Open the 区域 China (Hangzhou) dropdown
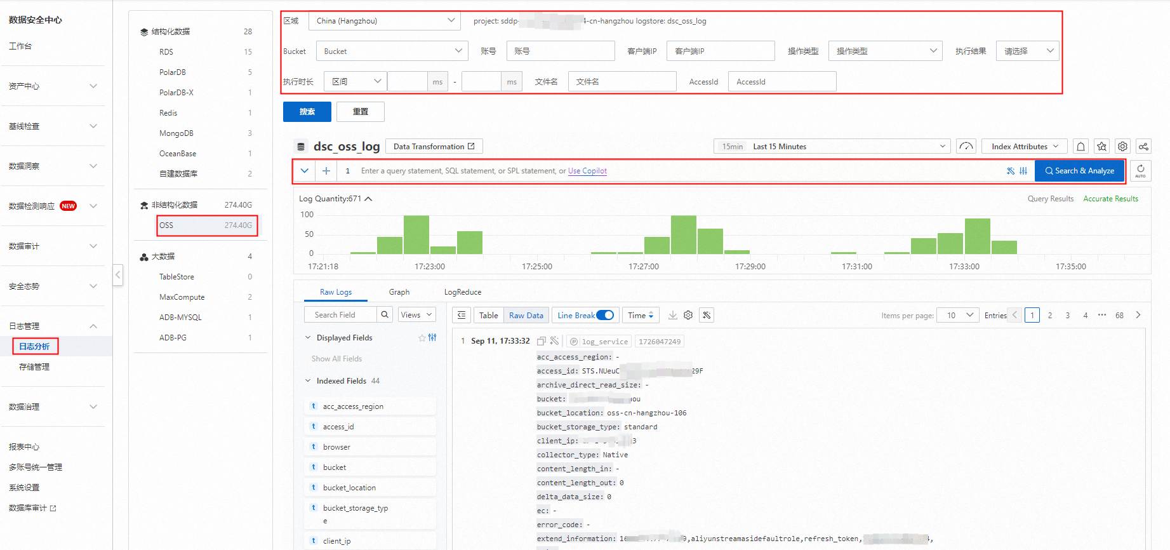The width and height of the screenshot is (1170, 550). (385, 21)
